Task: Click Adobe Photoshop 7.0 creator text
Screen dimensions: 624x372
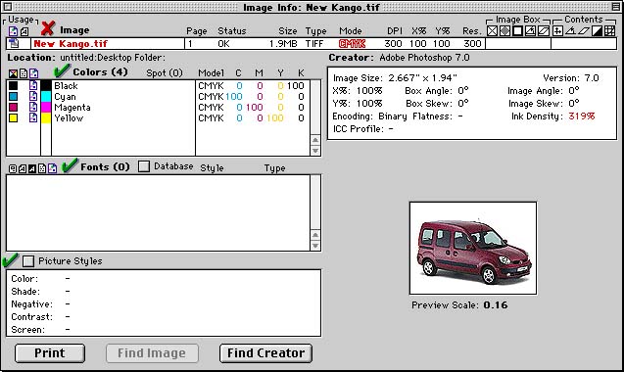Action: [424, 58]
